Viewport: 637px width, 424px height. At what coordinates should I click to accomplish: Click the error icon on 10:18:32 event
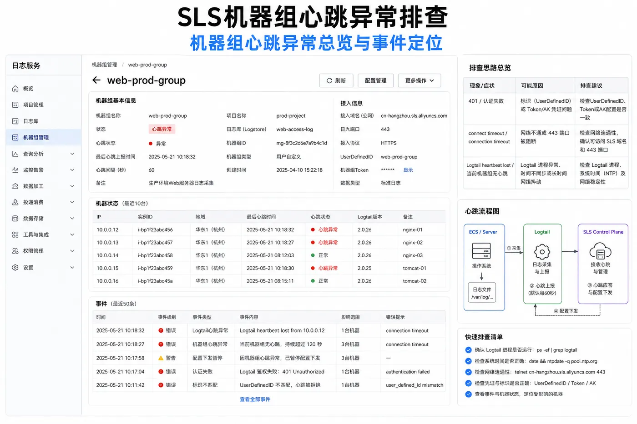coord(161,330)
